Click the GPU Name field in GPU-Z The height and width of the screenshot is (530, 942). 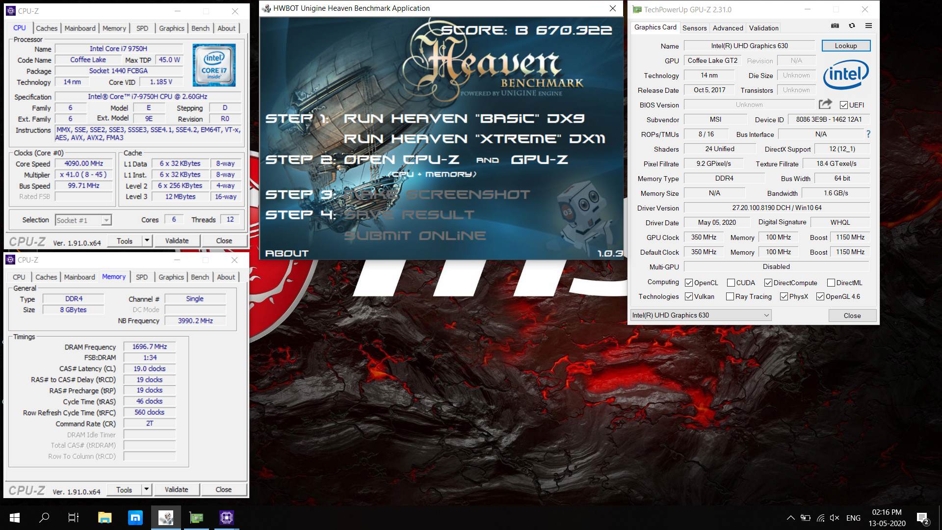tap(749, 46)
